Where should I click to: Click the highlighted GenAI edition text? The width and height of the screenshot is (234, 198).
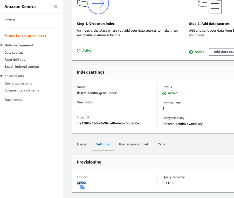point(81,183)
